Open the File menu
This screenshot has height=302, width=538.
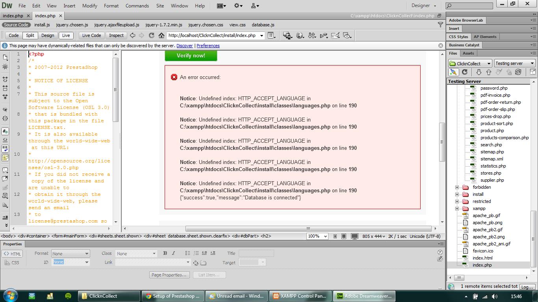(x=22, y=6)
